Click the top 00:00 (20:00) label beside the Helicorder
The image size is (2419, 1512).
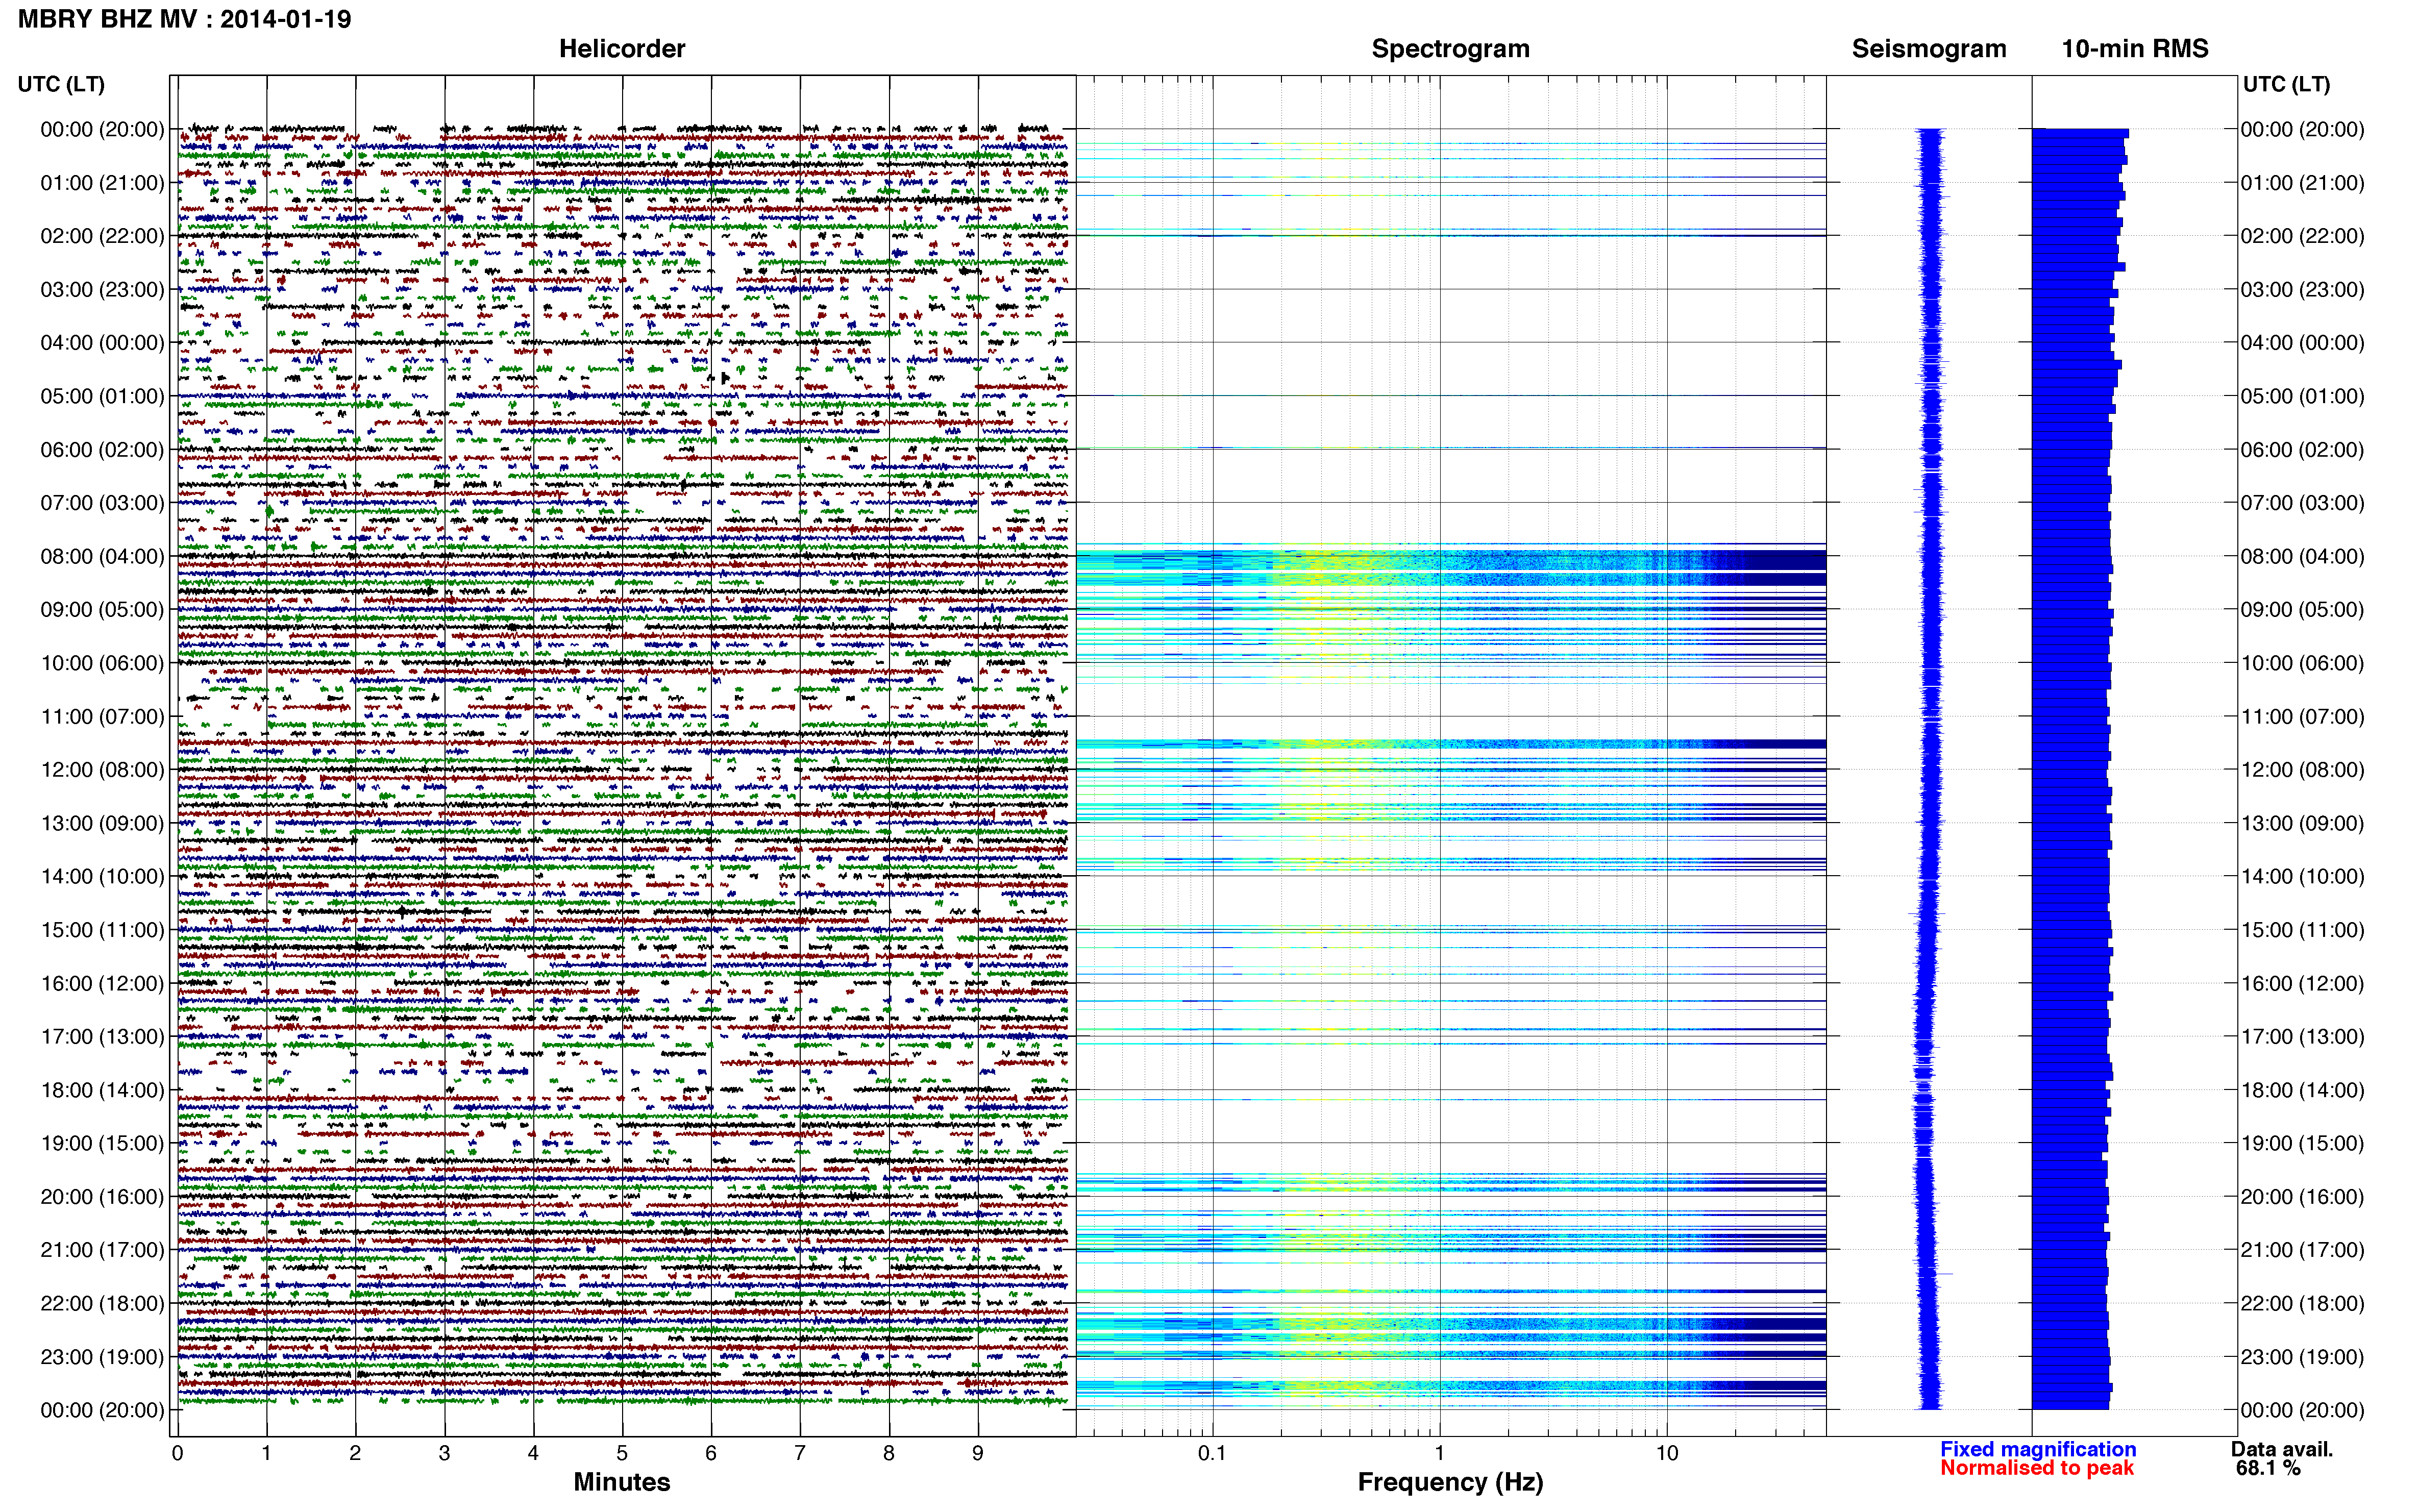[102, 129]
